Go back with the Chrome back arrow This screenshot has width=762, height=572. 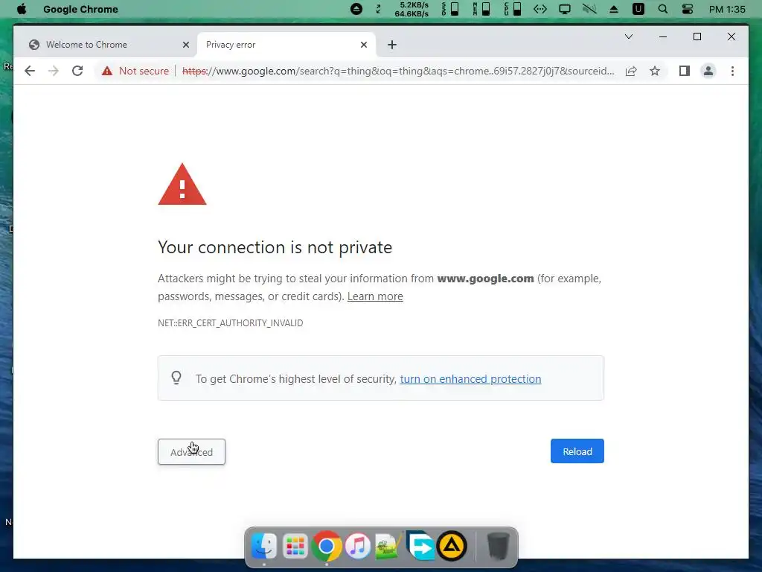(x=30, y=71)
